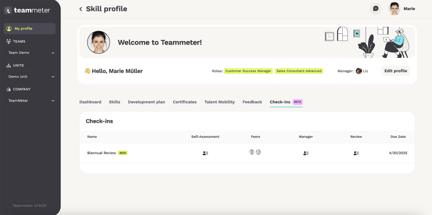This screenshot has height=215, width=432.
Task: Click the Teammeter logo icon
Action: click(8, 10)
